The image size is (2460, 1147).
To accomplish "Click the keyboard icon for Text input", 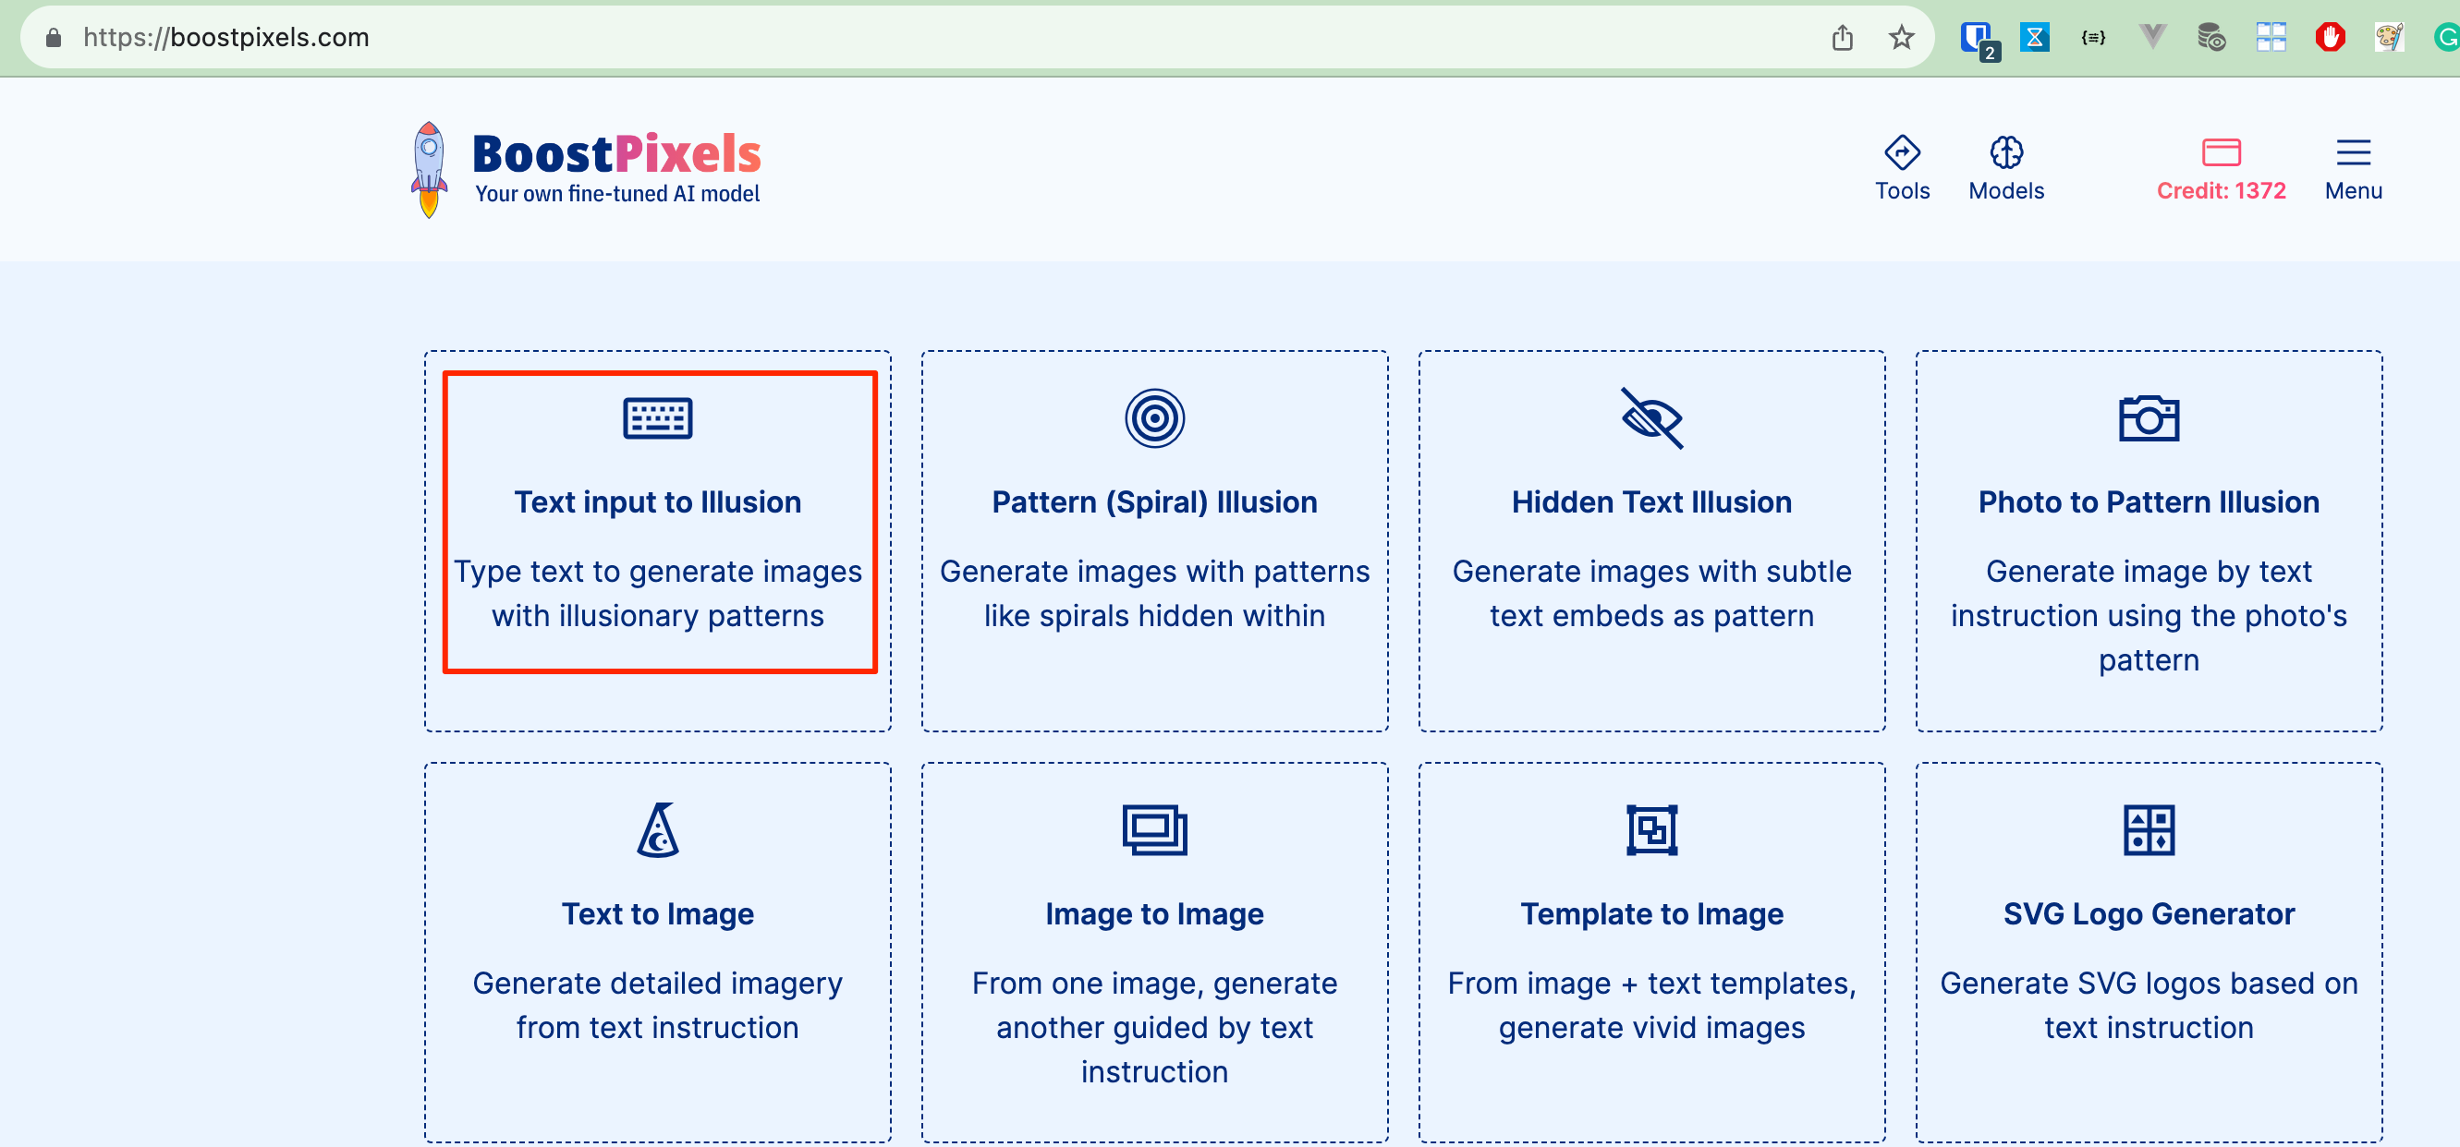I will pos(657,418).
